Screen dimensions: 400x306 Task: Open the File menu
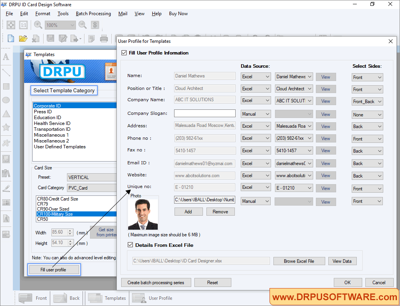tap(9, 14)
